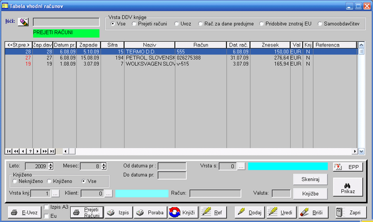
Task: Click Knjiži posting button
Action: tap(183, 212)
